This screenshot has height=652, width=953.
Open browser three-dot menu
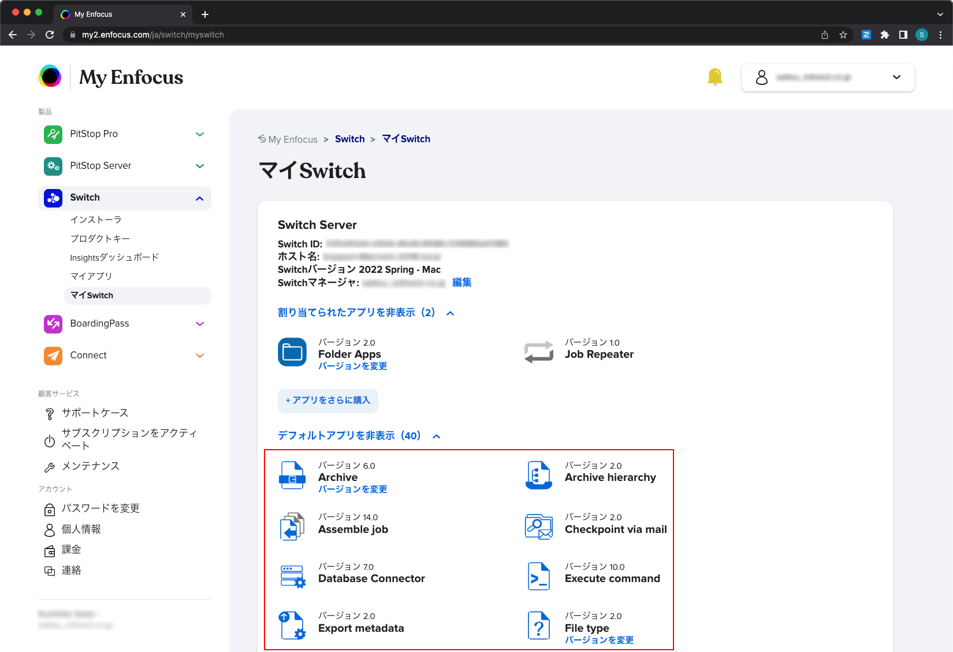tap(941, 35)
